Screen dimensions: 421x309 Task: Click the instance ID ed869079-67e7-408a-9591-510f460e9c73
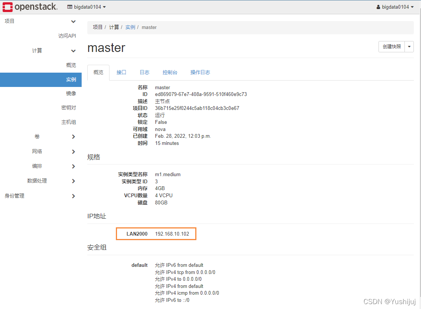[201, 94]
